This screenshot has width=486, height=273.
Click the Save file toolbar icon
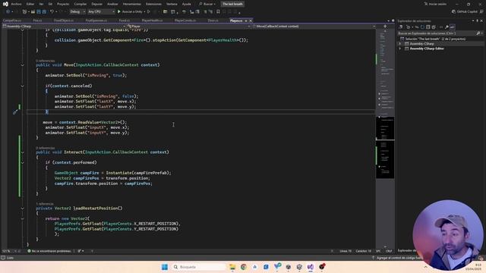point(39,11)
